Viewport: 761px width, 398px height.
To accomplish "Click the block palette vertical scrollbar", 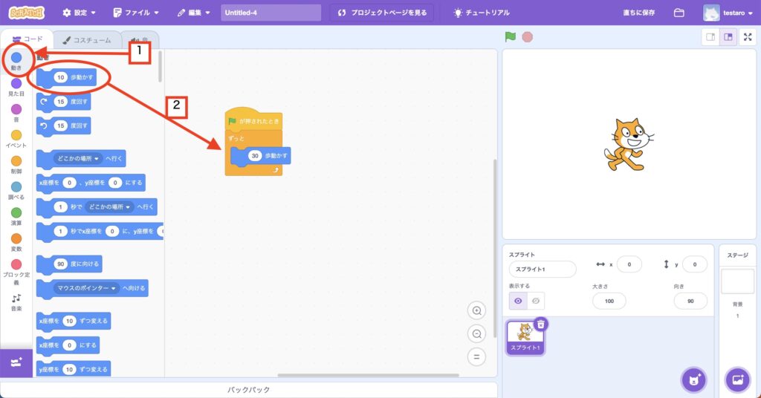I will pos(160,66).
